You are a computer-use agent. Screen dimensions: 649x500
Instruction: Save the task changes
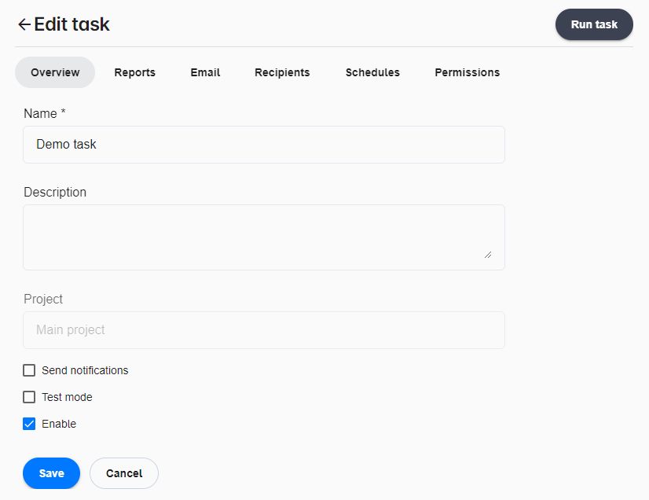tap(51, 473)
